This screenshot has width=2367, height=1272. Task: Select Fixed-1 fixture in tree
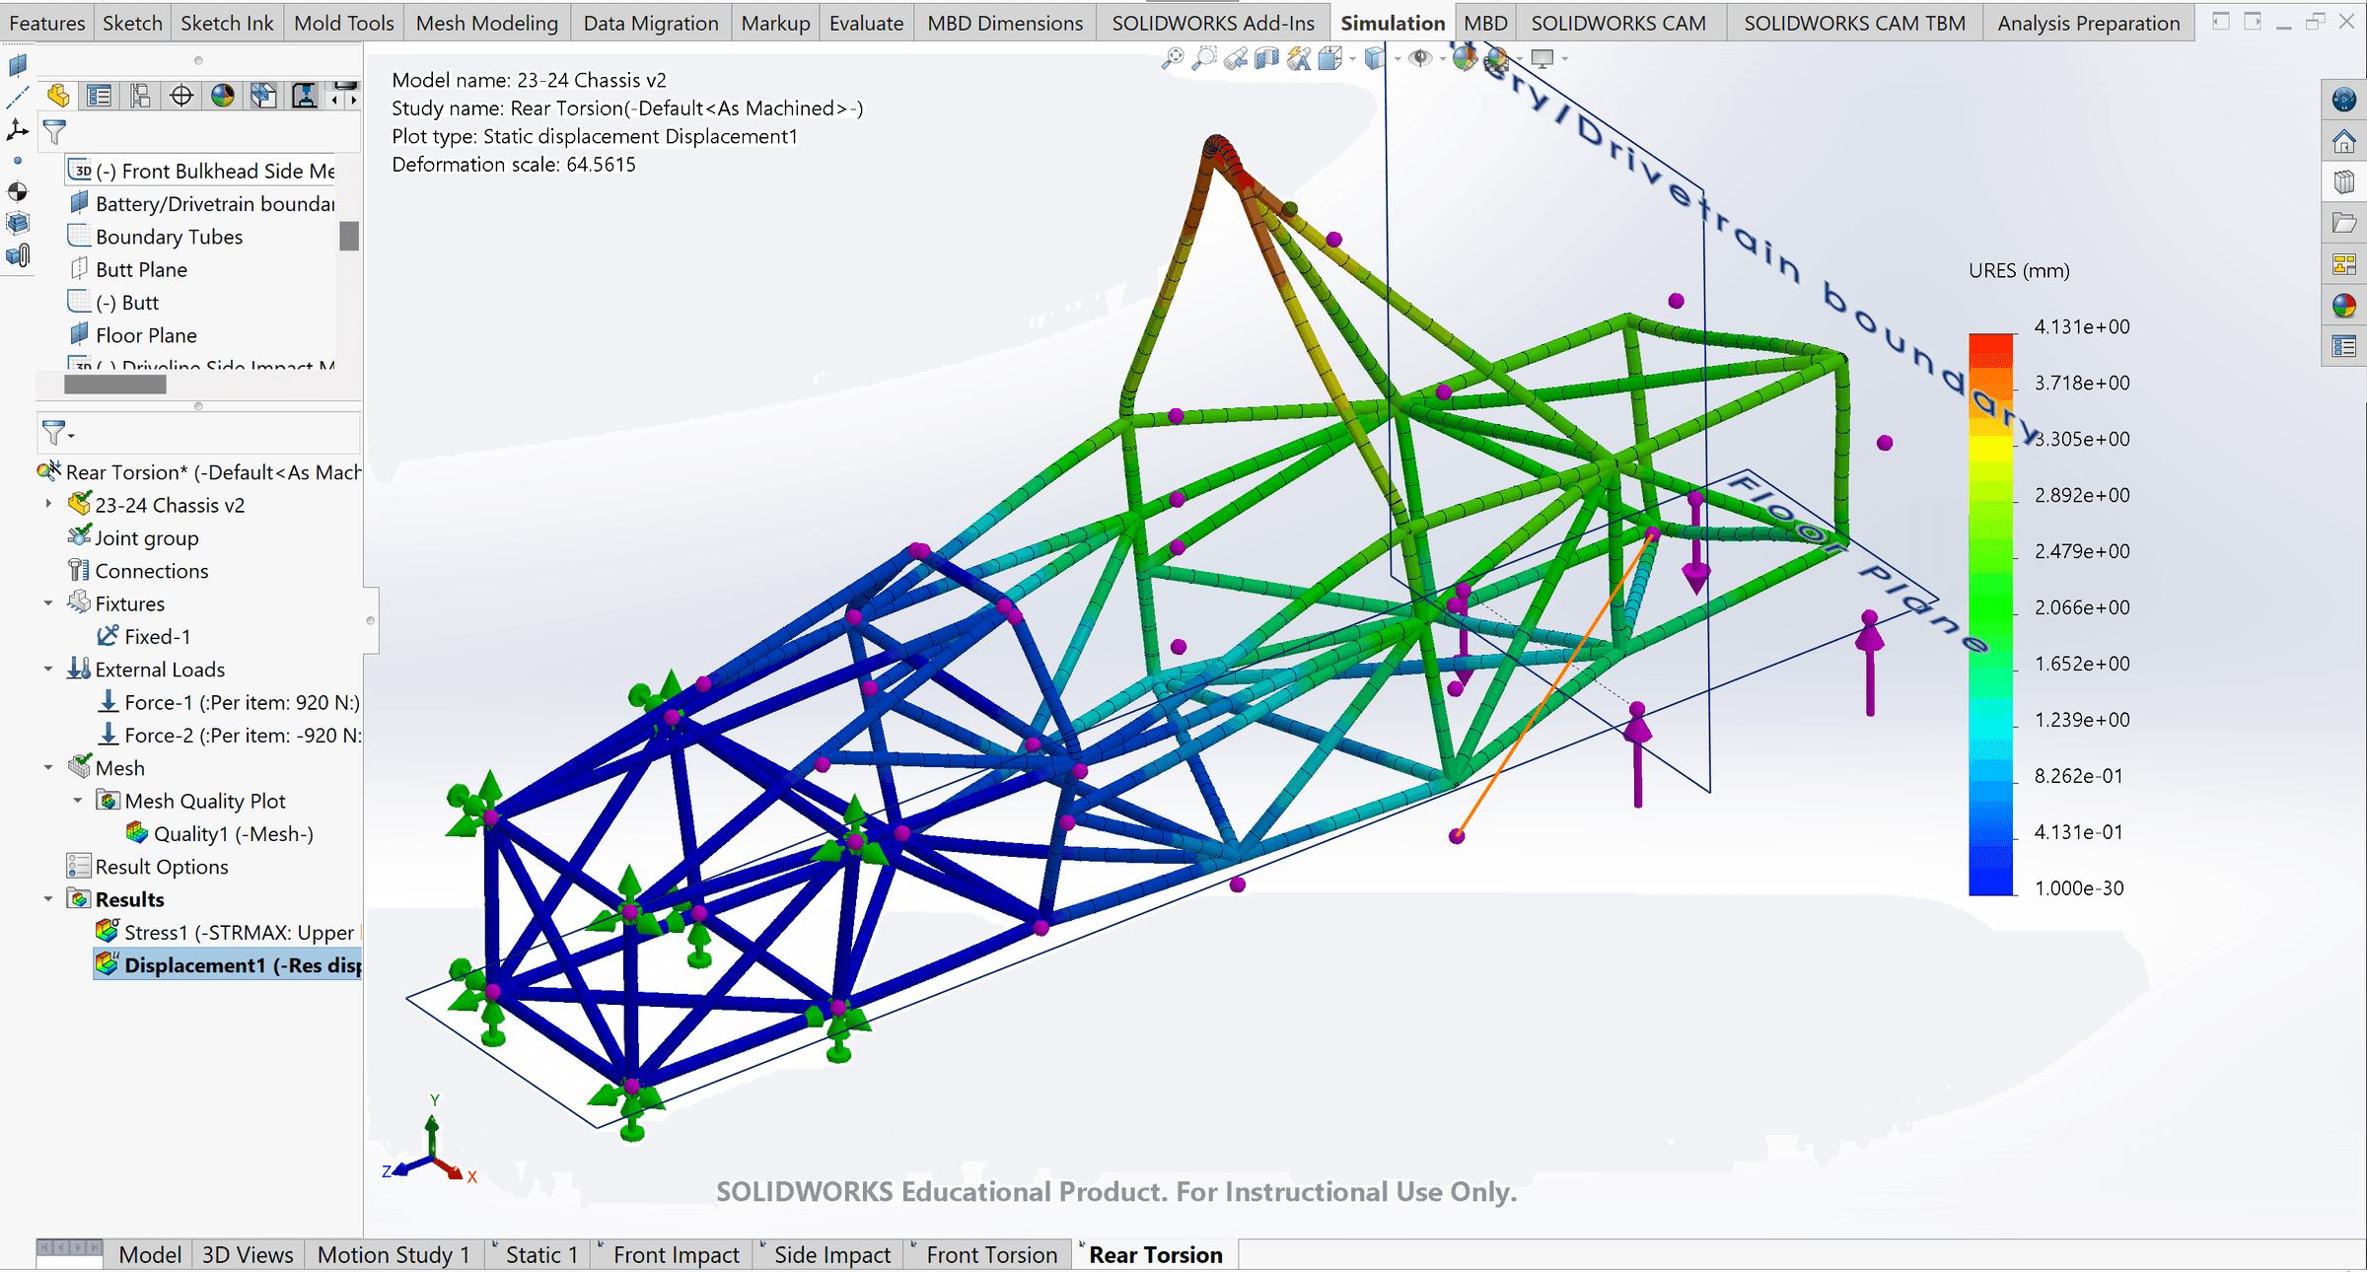tap(144, 636)
